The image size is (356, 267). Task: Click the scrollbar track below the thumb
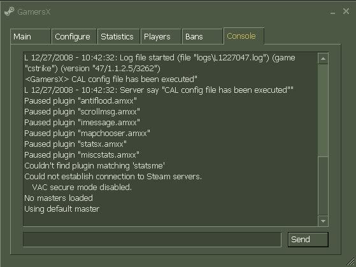click(x=323, y=186)
